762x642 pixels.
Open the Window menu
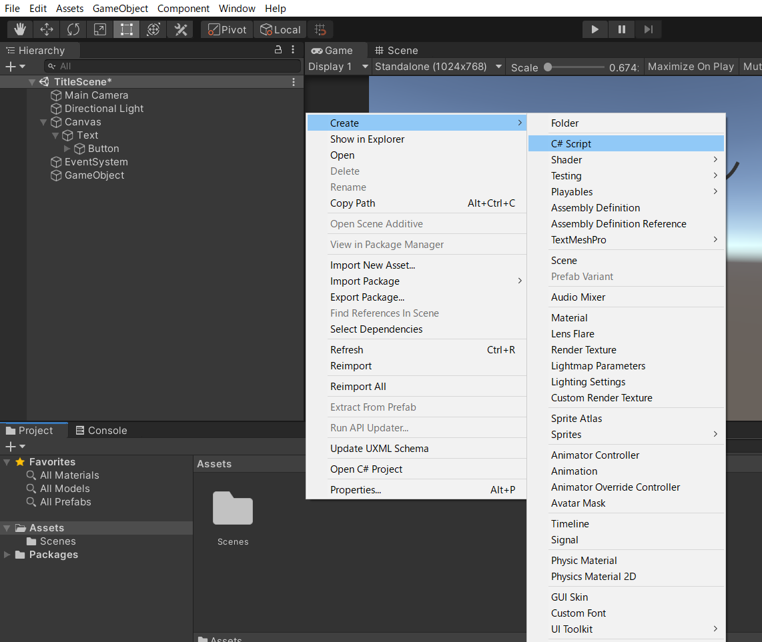click(x=237, y=8)
